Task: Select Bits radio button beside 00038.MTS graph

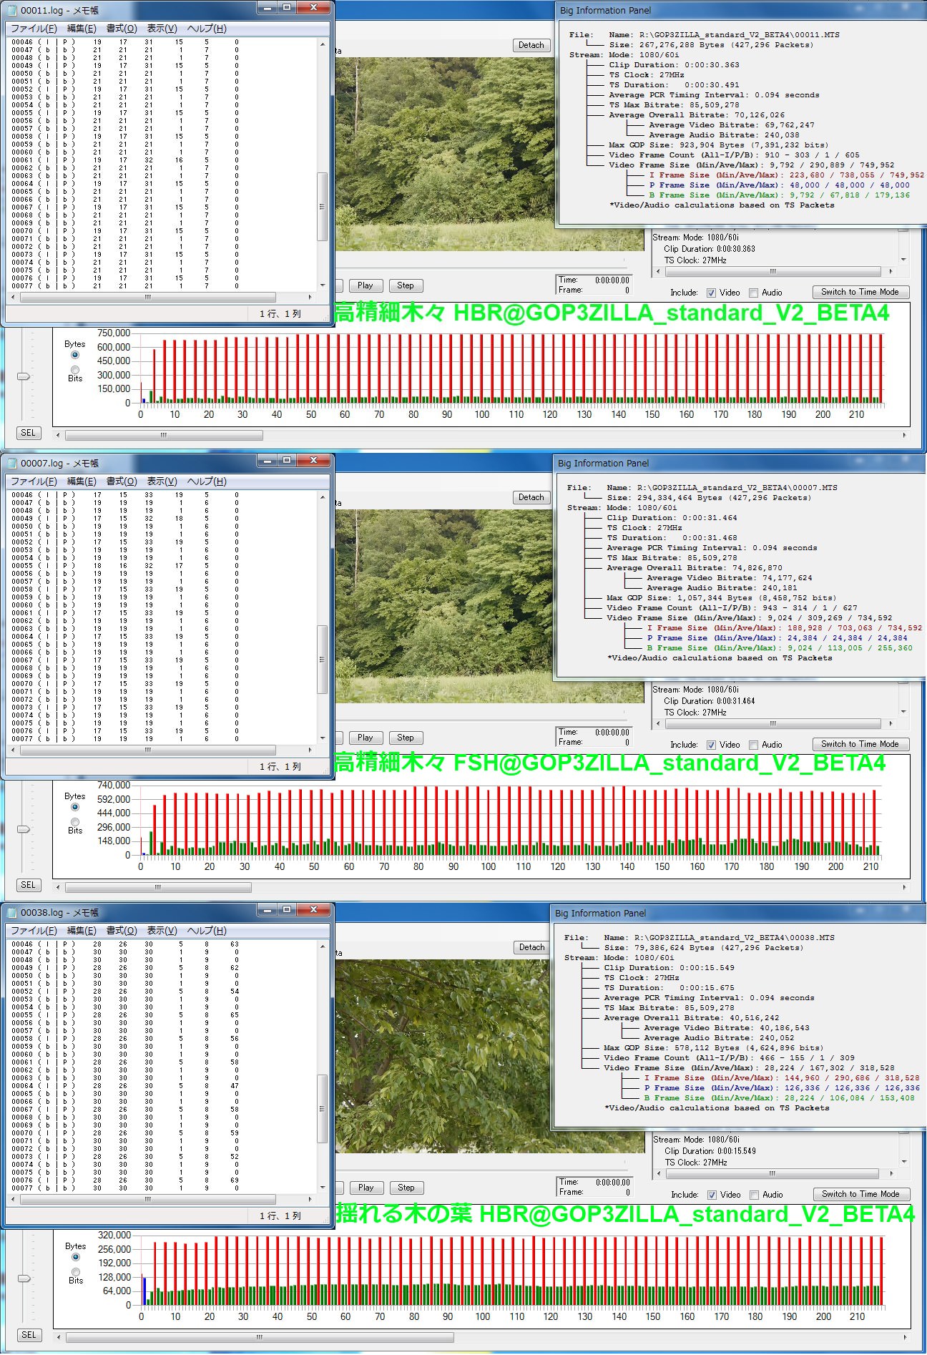Action: [x=76, y=1272]
